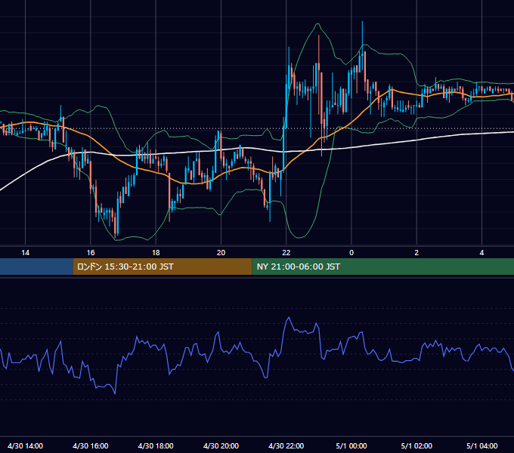Select the 2 hour axis label
The height and width of the screenshot is (453, 514).
coord(416,253)
